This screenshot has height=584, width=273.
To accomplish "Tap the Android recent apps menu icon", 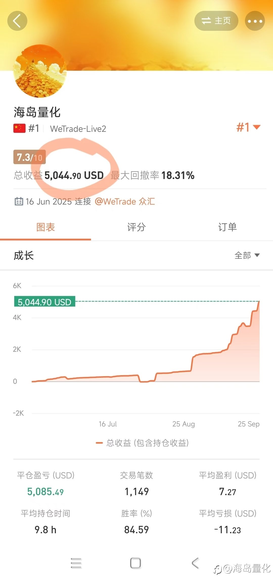I will [76, 563].
